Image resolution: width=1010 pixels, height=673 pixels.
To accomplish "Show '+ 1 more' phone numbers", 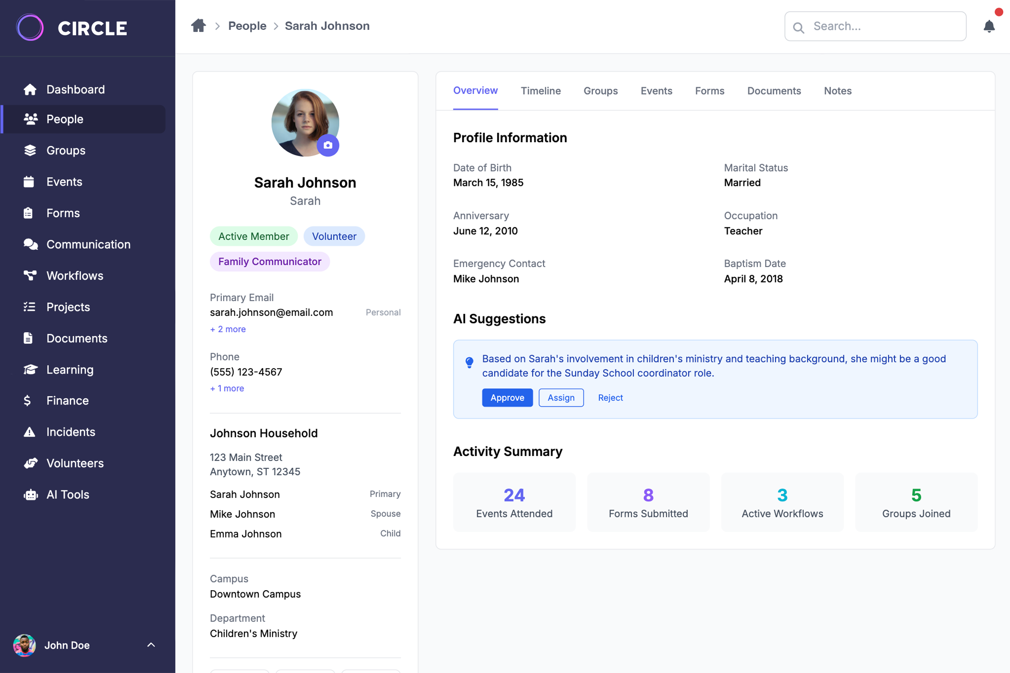I will pos(227,388).
